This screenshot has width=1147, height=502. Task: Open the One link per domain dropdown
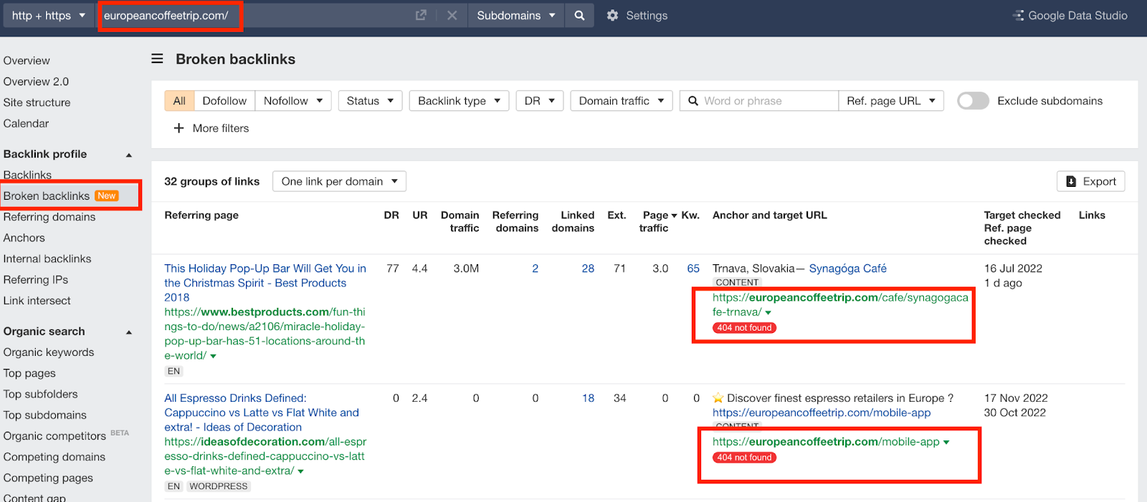pos(339,181)
